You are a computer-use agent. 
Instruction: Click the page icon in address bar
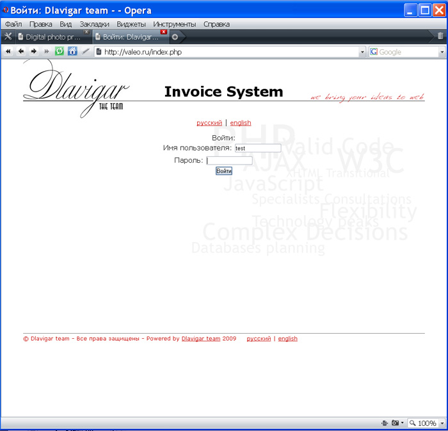[x=99, y=52]
